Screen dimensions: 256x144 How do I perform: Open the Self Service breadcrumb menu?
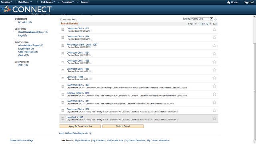48,2
